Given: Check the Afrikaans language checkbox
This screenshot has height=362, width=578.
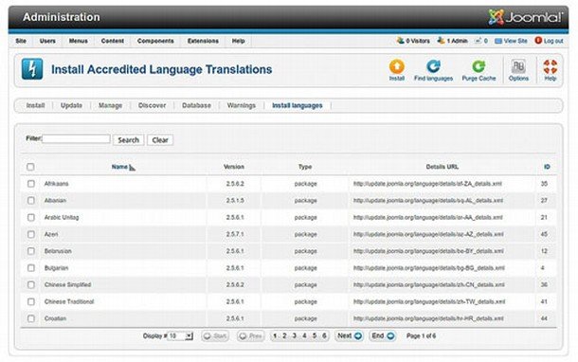Looking at the screenshot, I should tap(31, 184).
